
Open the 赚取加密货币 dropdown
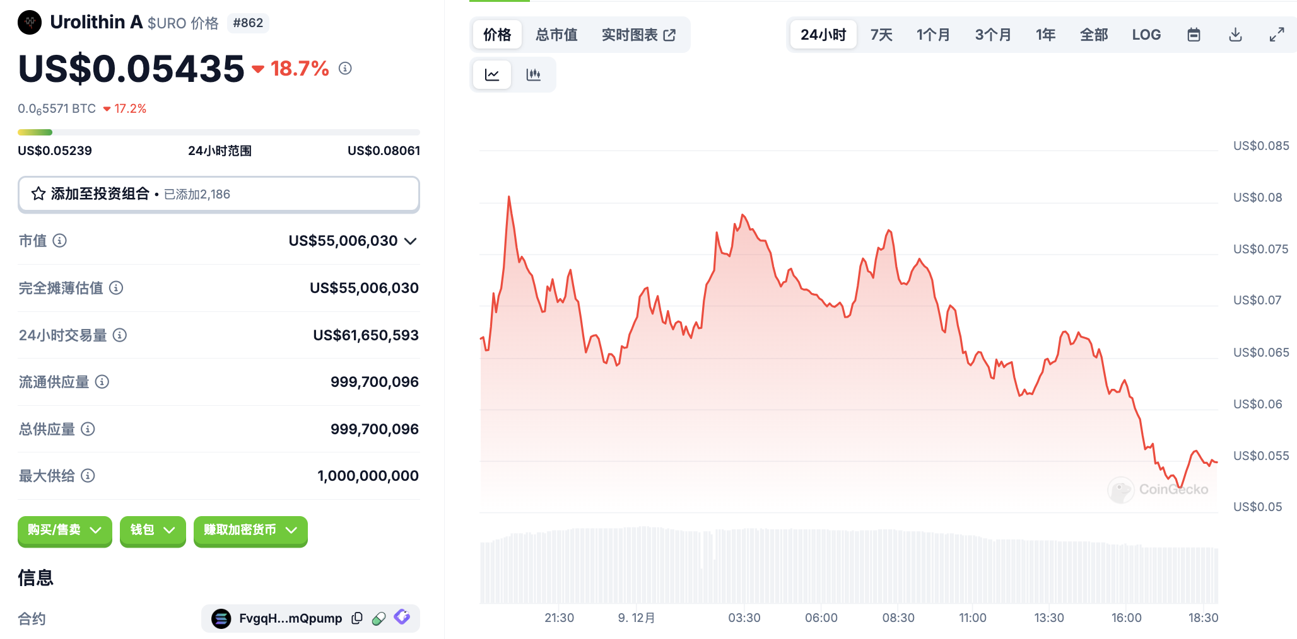coord(250,531)
